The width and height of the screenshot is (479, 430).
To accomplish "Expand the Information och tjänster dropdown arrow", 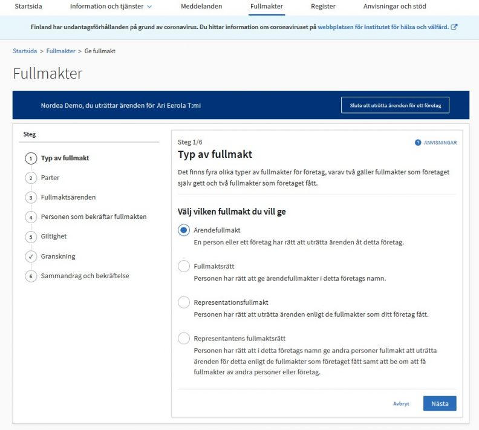I will (149, 7).
